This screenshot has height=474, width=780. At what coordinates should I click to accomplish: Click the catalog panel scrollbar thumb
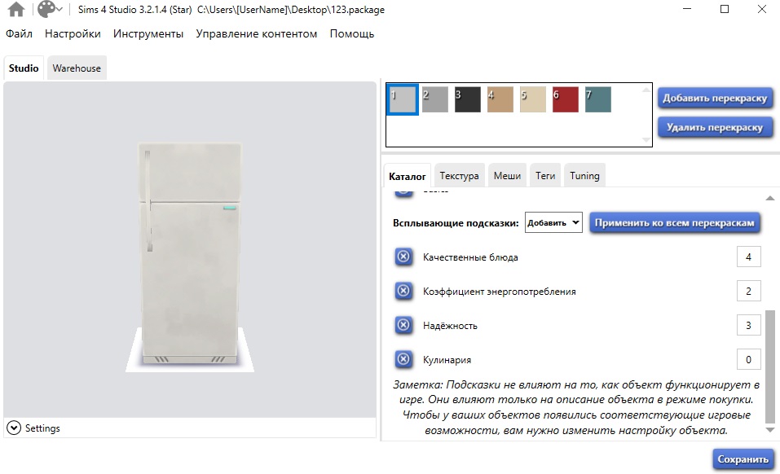769,366
